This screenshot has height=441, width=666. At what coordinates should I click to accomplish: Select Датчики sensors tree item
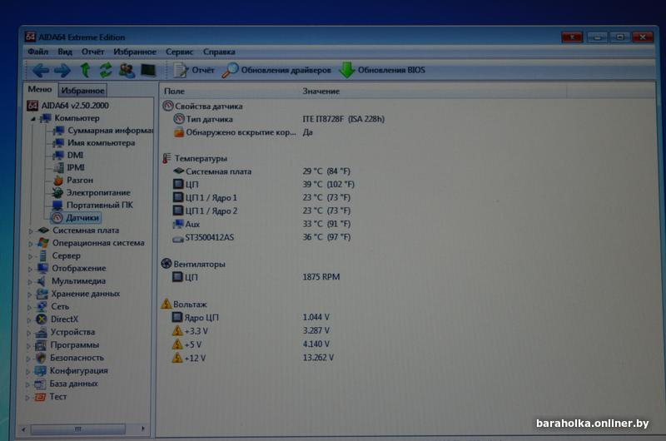point(76,218)
